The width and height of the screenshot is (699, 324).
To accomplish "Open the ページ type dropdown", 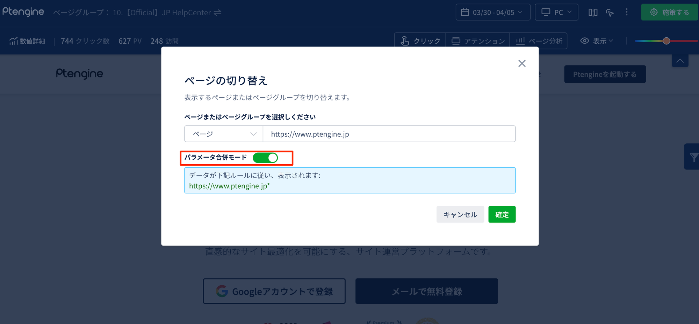I will [x=224, y=134].
